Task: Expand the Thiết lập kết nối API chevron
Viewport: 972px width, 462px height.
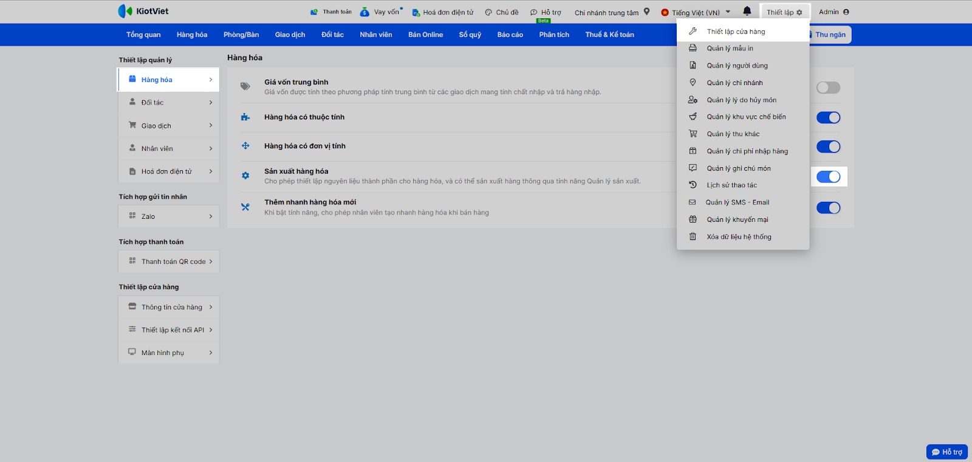Action: coord(211,329)
